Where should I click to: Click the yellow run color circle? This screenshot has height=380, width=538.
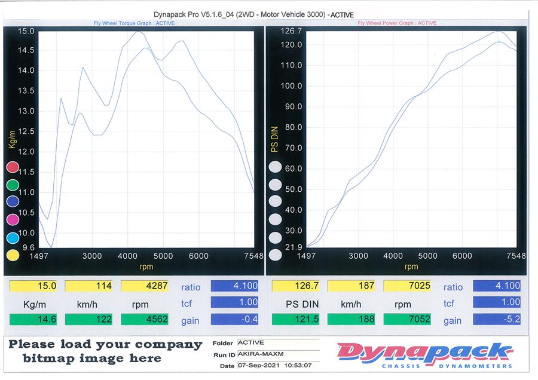tap(13, 255)
